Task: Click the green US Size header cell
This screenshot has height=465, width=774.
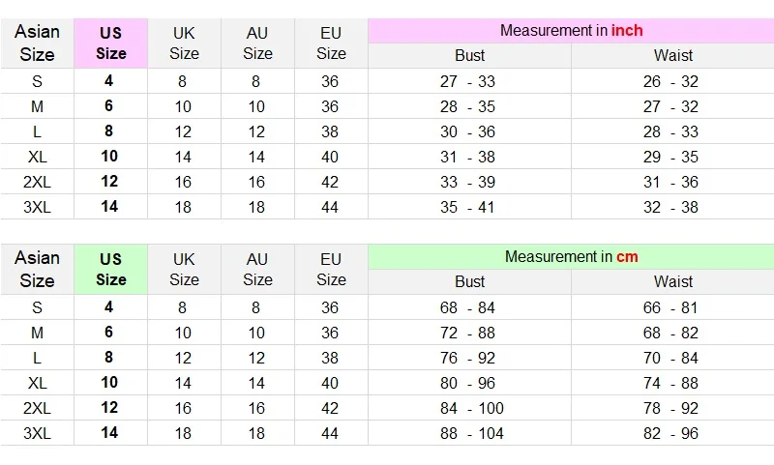Action: (x=110, y=270)
